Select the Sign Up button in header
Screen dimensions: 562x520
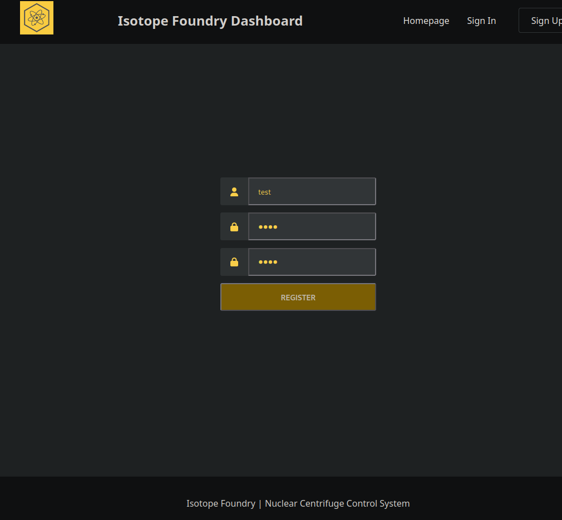pyautogui.click(x=540, y=21)
